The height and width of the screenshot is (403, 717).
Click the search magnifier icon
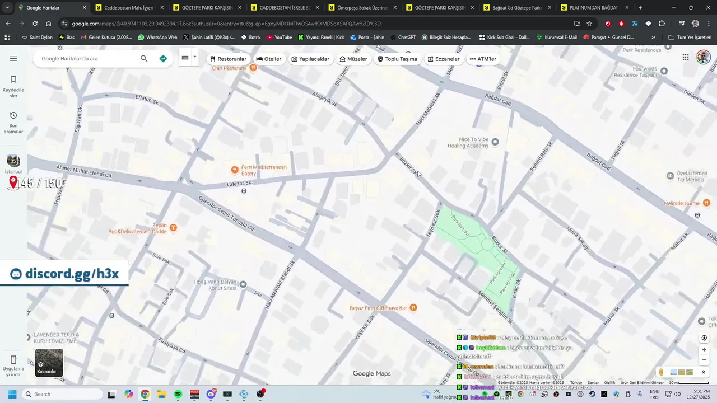(x=144, y=59)
